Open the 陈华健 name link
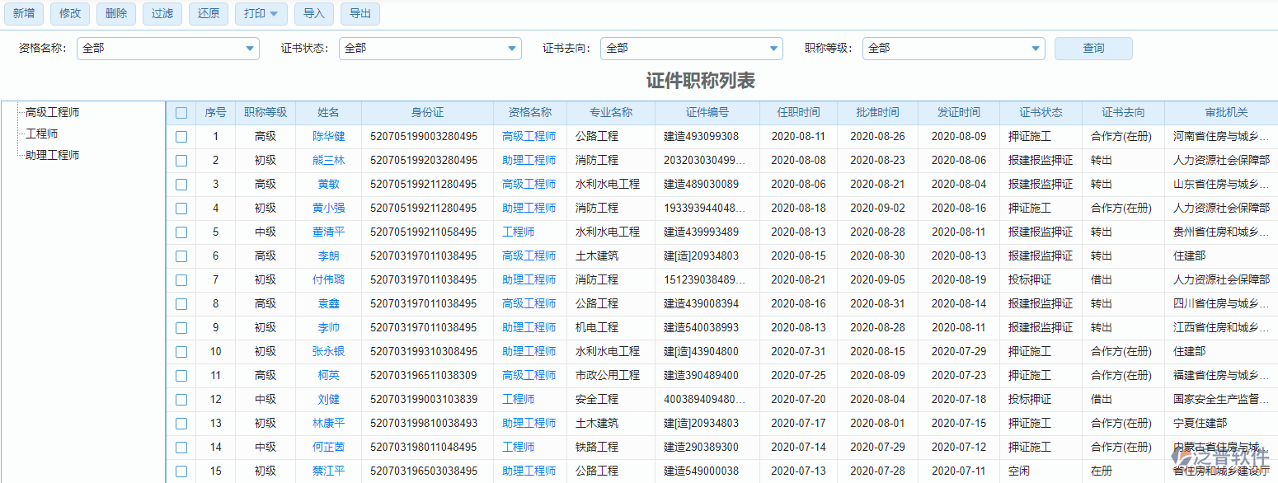Image resolution: width=1278 pixels, height=483 pixels. coord(327,136)
